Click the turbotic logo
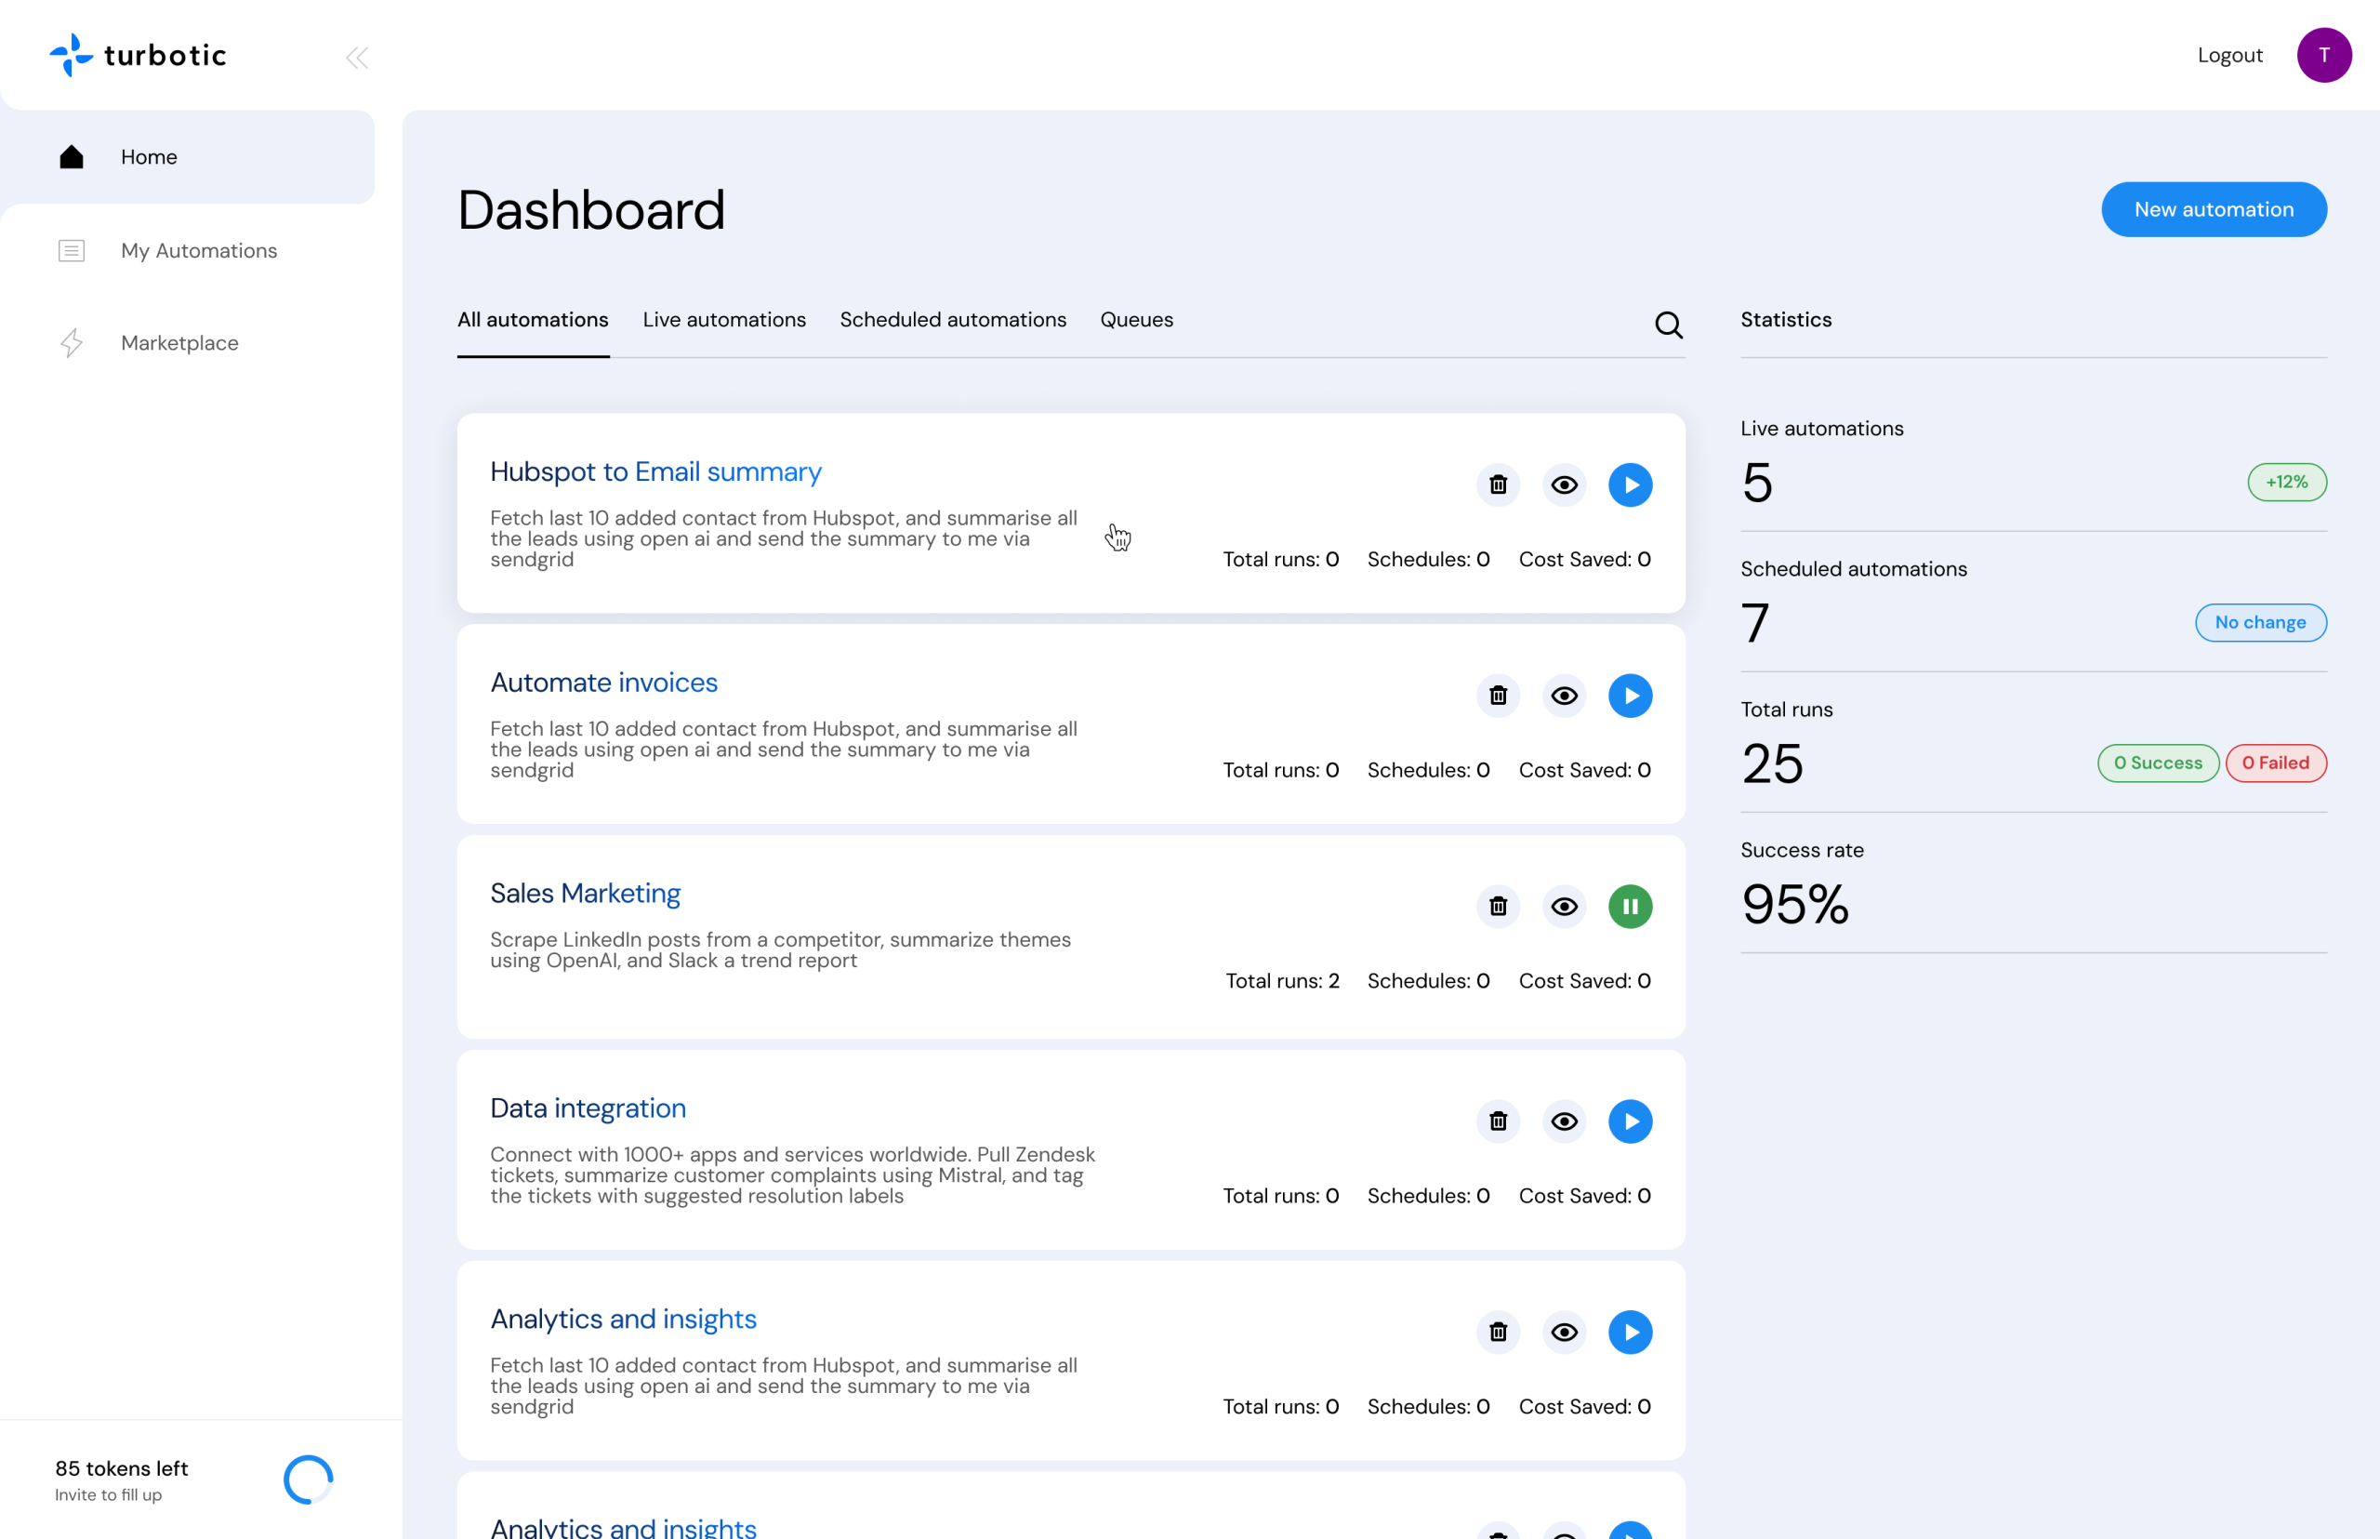The width and height of the screenshot is (2380, 1539). click(138, 55)
